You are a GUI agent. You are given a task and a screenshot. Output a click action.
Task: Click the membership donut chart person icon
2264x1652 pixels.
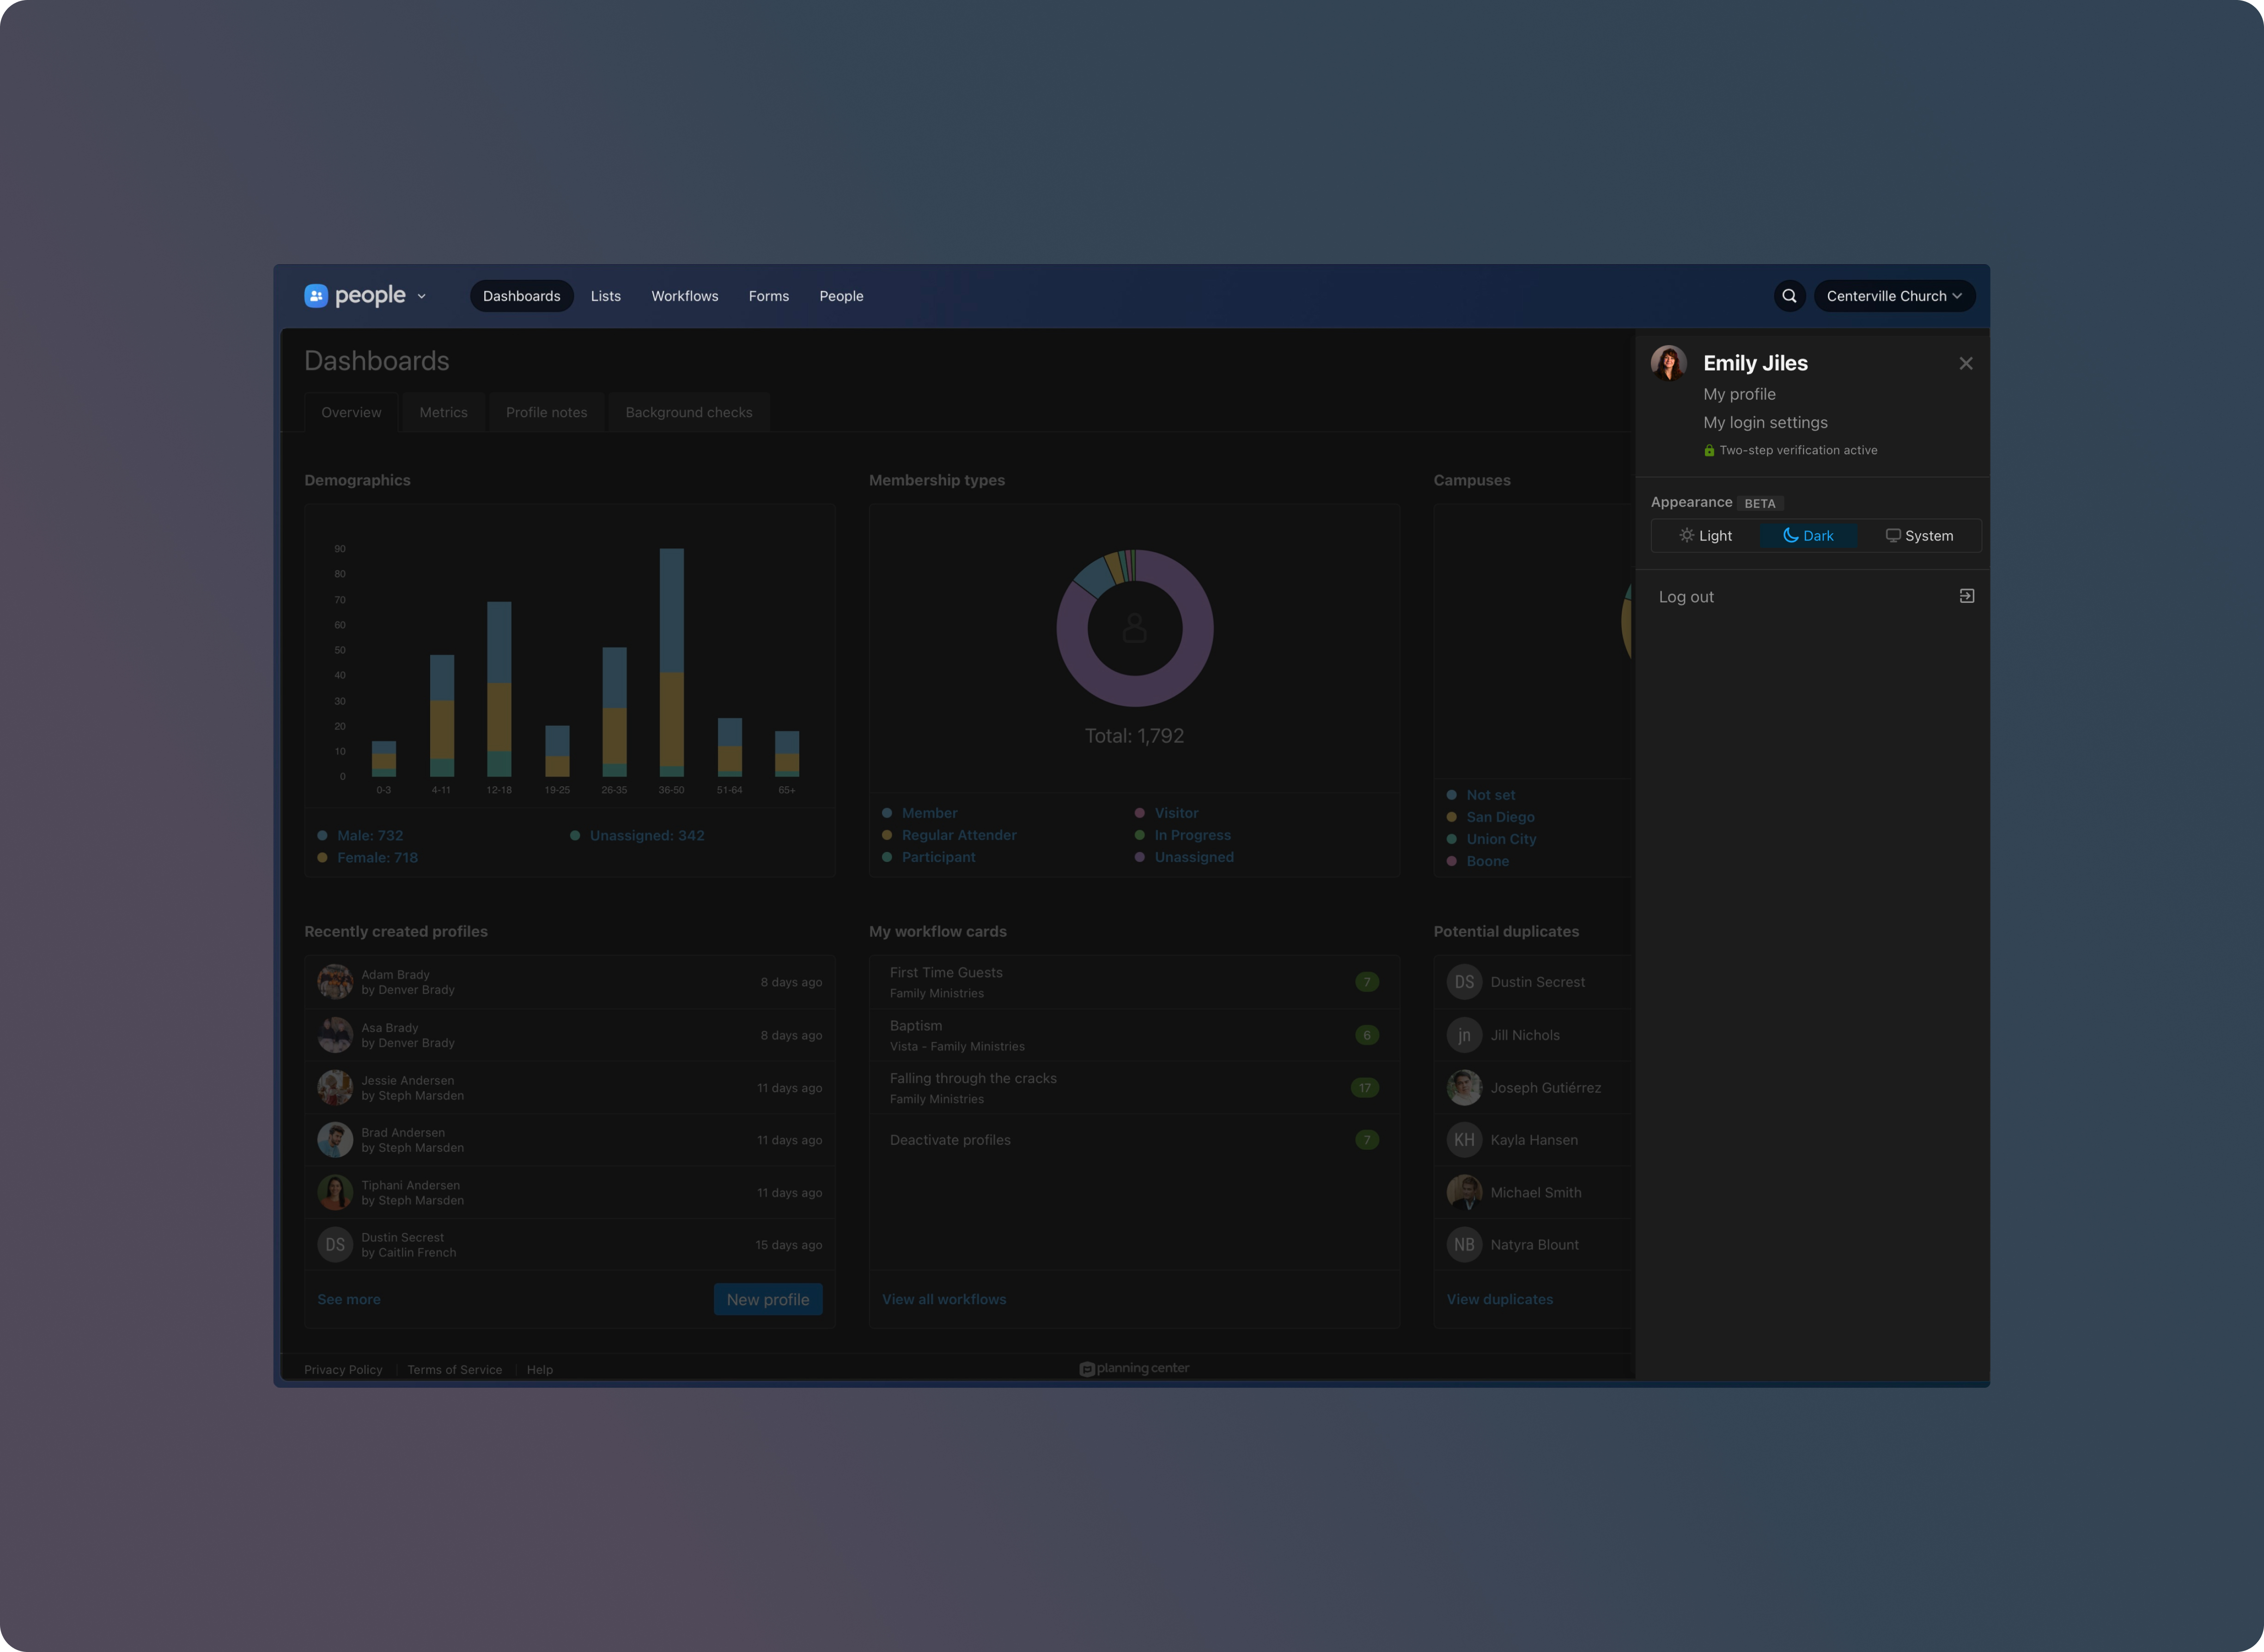pos(1134,628)
